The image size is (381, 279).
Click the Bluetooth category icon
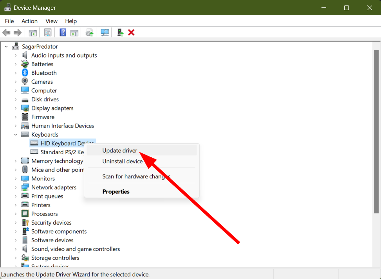point(25,73)
